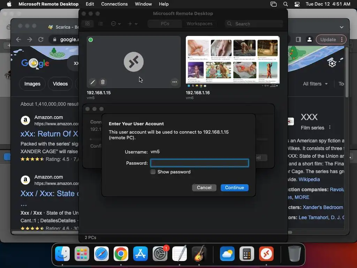The width and height of the screenshot is (357, 268).
Task: Open Control Center in menu bar
Action: pos(297,4)
